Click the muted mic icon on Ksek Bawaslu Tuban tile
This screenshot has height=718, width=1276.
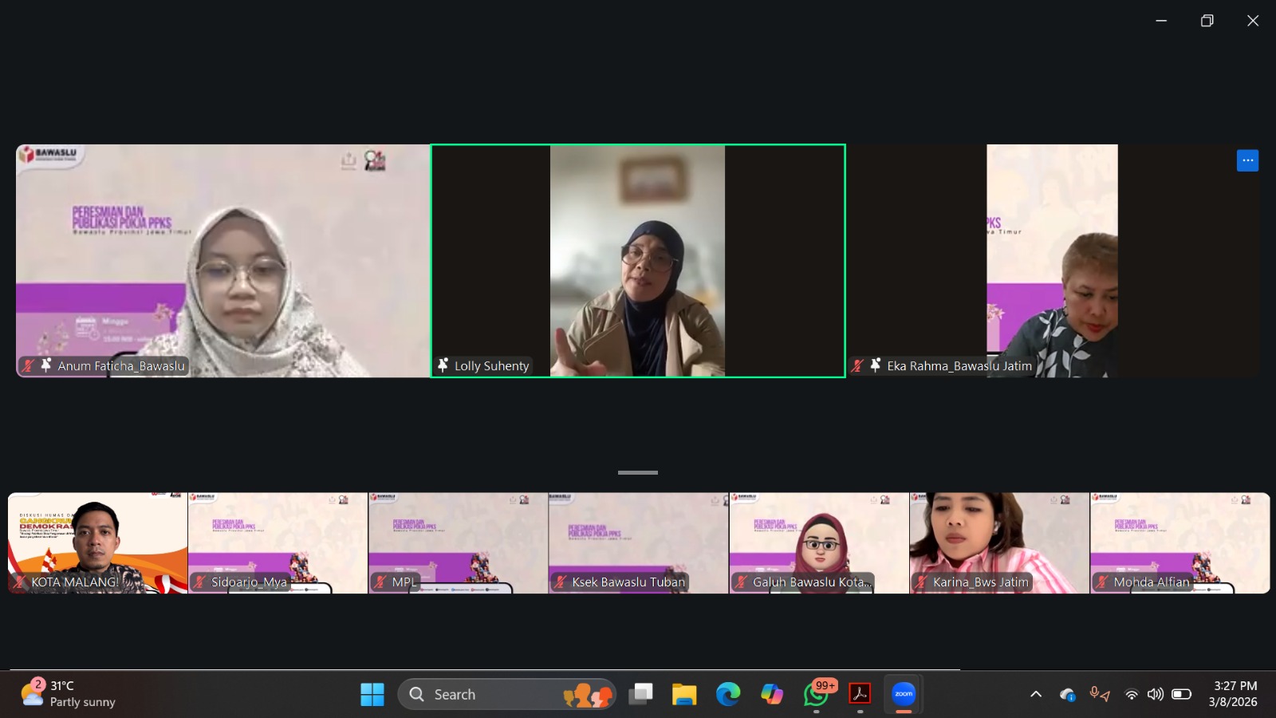pos(560,582)
